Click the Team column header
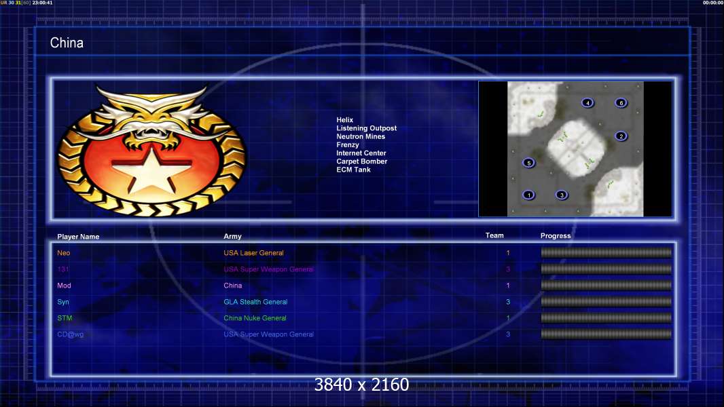724x407 pixels. tap(494, 235)
